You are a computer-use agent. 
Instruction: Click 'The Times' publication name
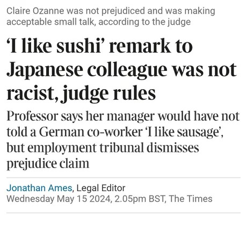tap(191, 199)
